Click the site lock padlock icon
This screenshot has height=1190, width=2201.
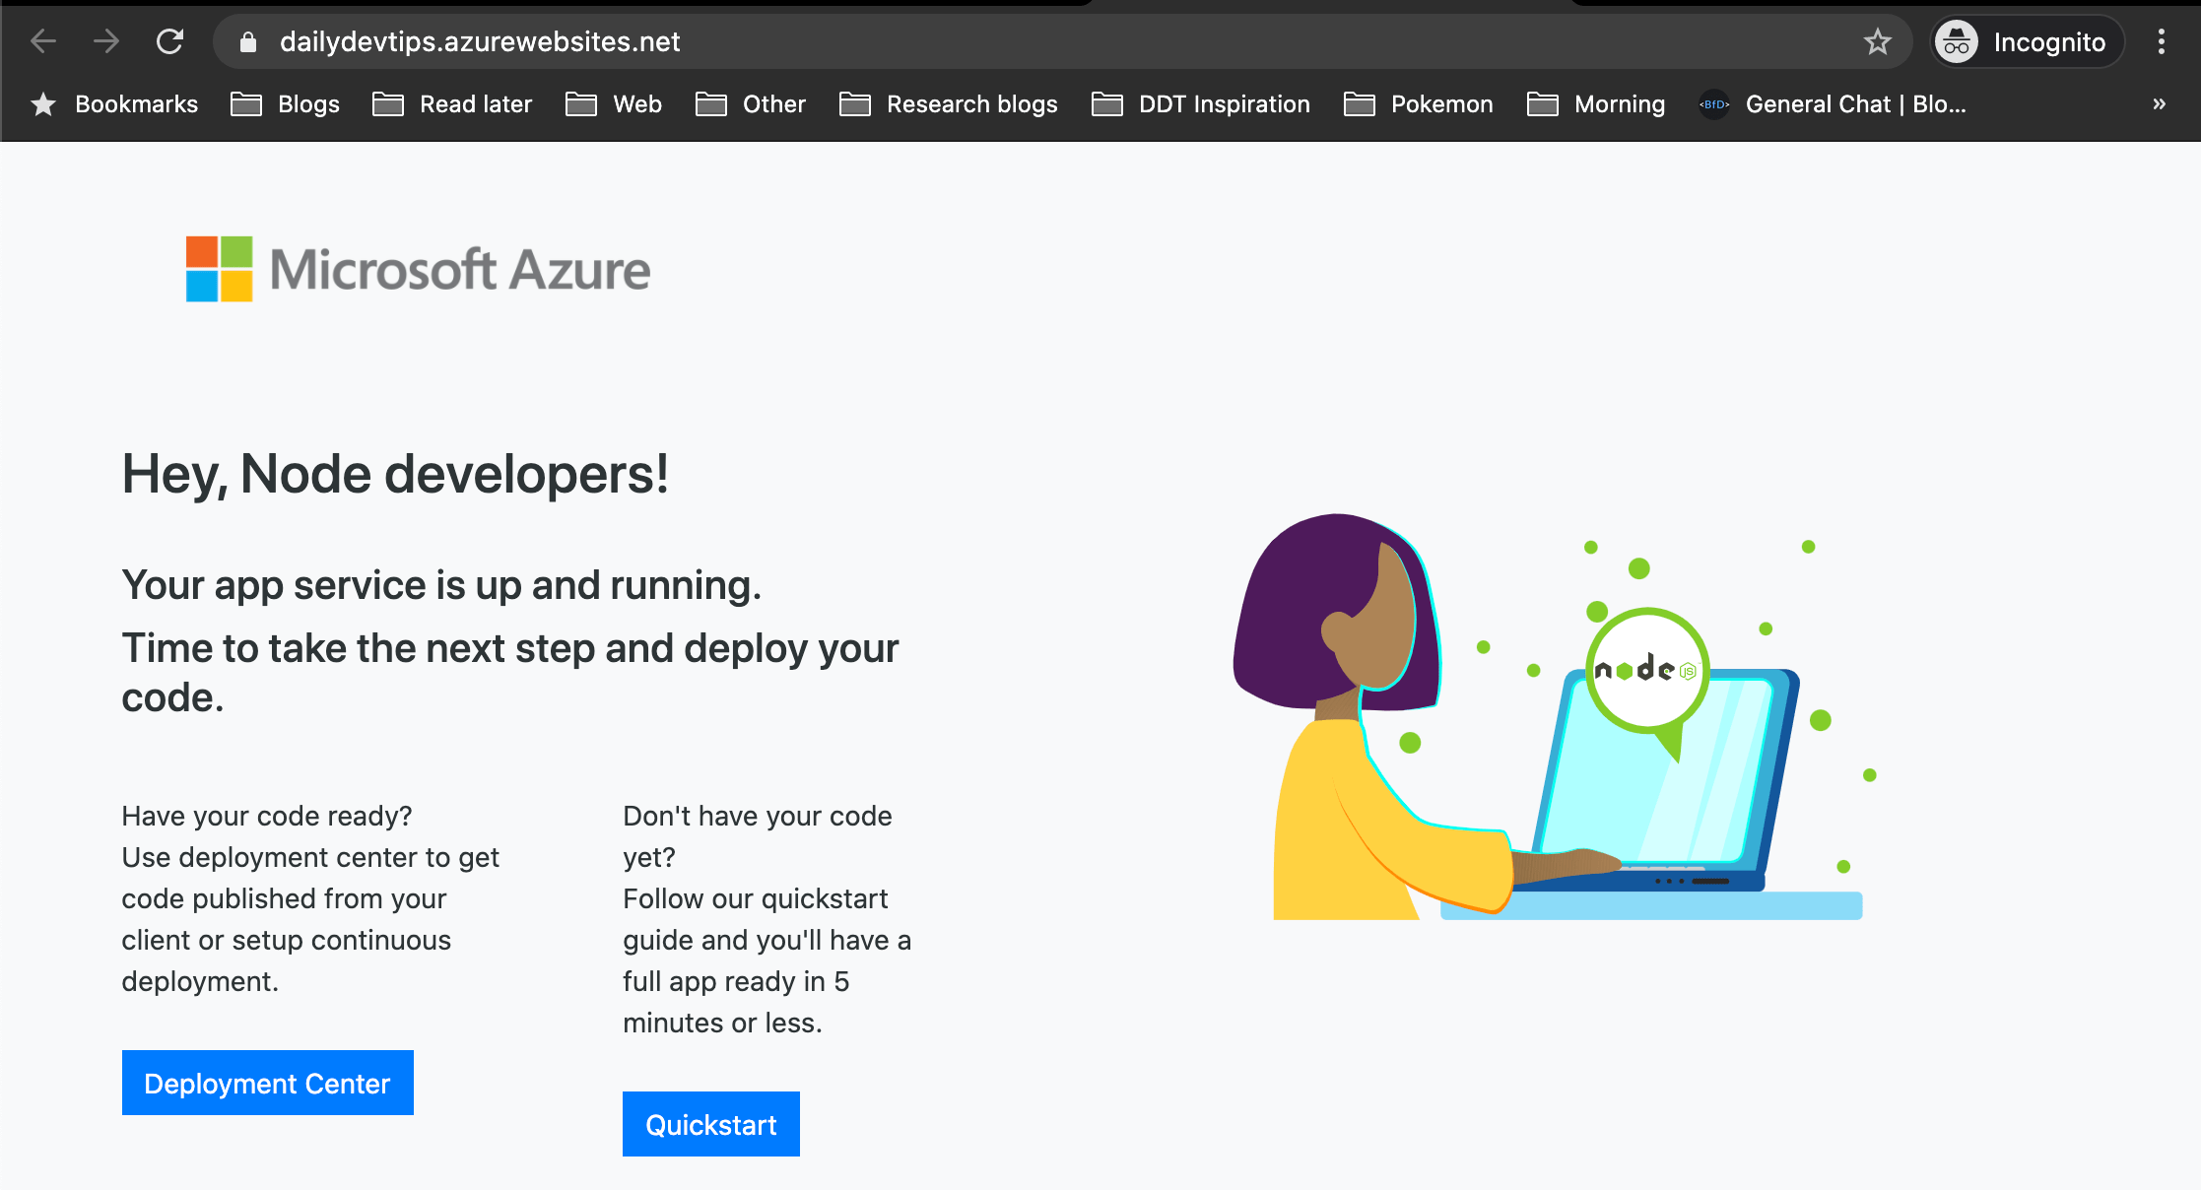tap(248, 41)
